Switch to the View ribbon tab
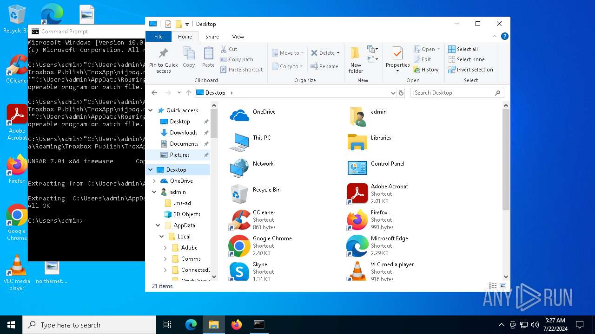595x334 pixels. click(x=238, y=37)
